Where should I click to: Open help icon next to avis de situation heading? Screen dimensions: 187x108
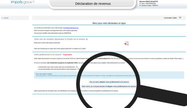(x=87, y=39)
